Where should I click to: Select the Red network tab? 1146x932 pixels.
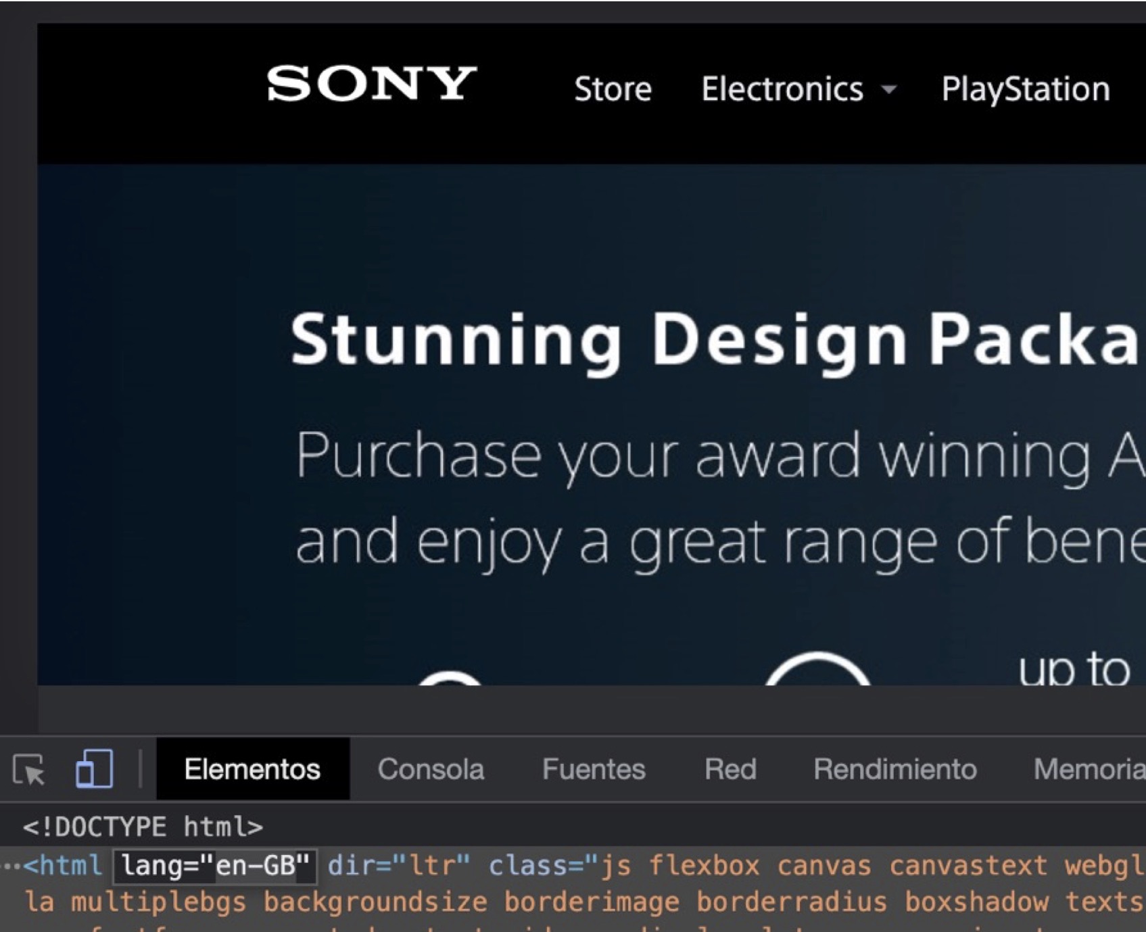pos(730,769)
